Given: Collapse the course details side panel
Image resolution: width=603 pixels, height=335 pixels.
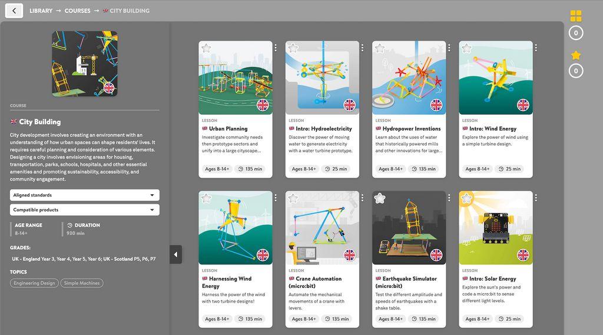Looking at the screenshot, I should point(175,254).
